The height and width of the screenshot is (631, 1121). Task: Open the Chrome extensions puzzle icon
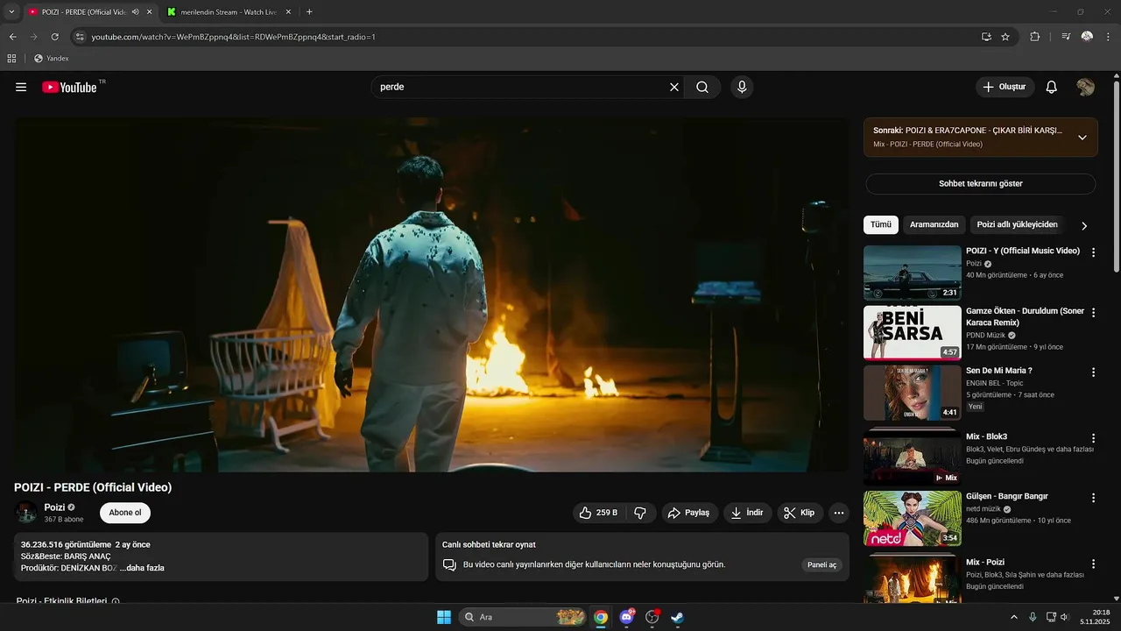(x=1034, y=37)
